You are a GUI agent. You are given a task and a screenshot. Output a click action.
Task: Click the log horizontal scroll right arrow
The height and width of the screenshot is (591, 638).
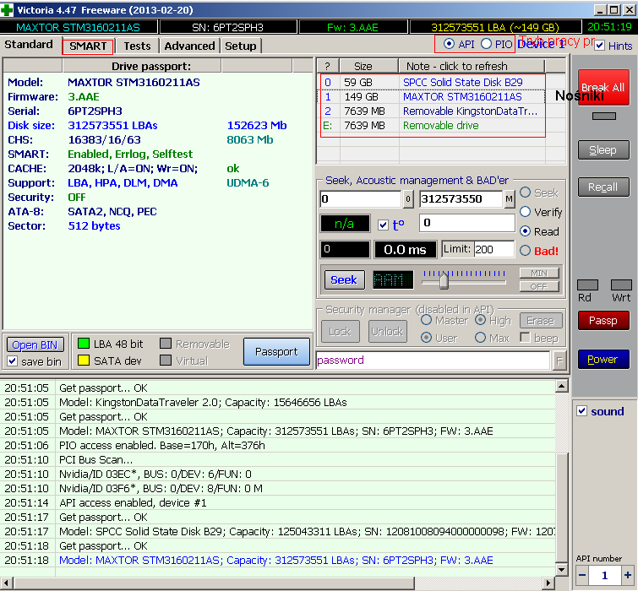point(548,583)
